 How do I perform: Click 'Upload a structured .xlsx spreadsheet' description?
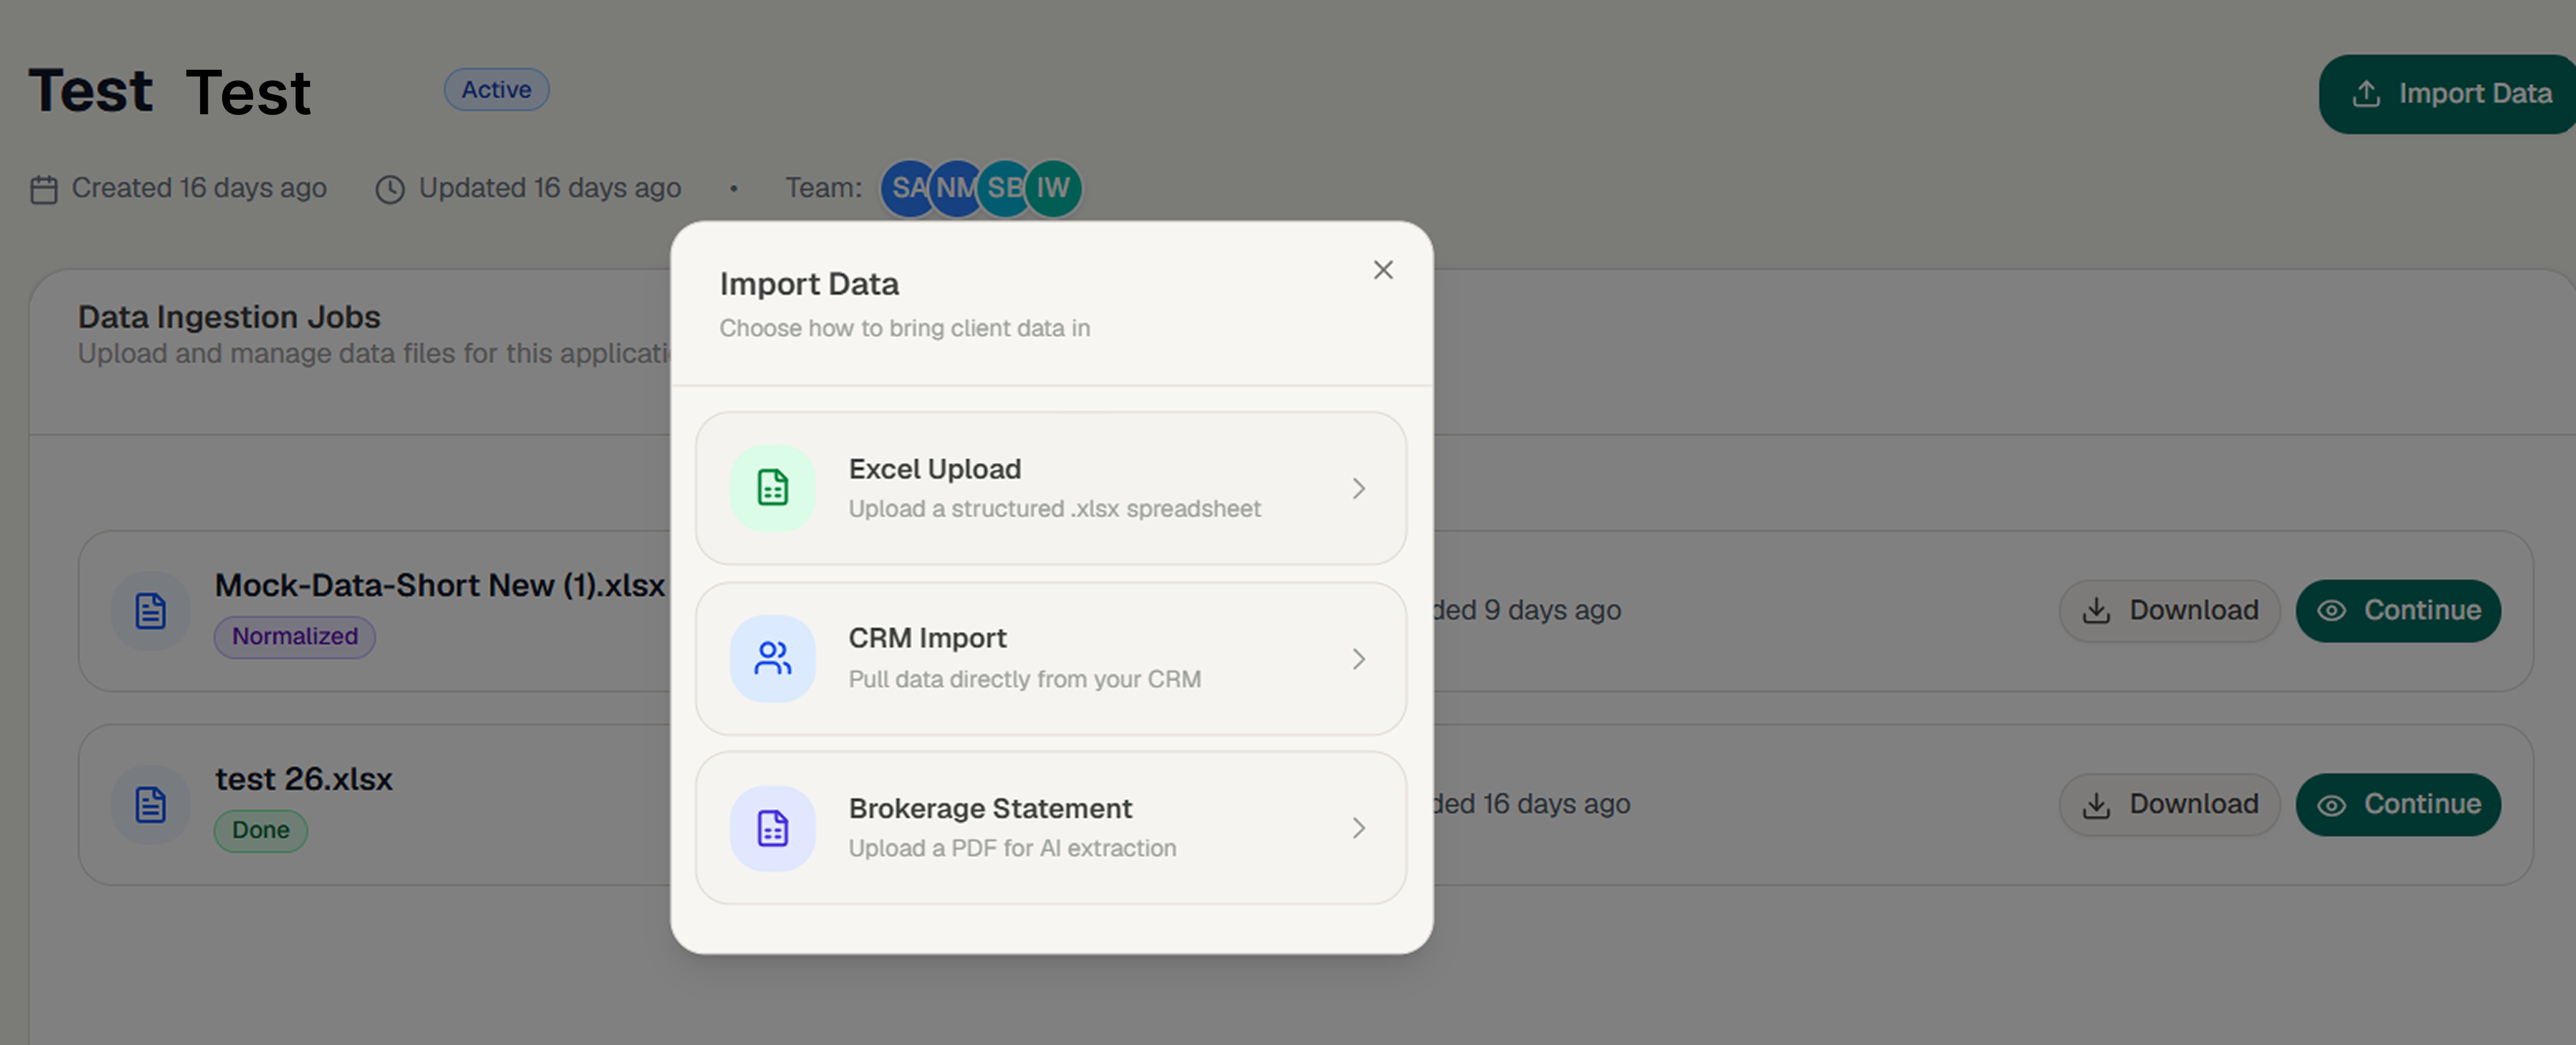point(1055,508)
